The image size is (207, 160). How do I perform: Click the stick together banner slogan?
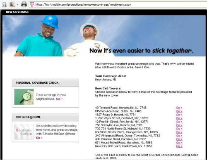pos(141,51)
